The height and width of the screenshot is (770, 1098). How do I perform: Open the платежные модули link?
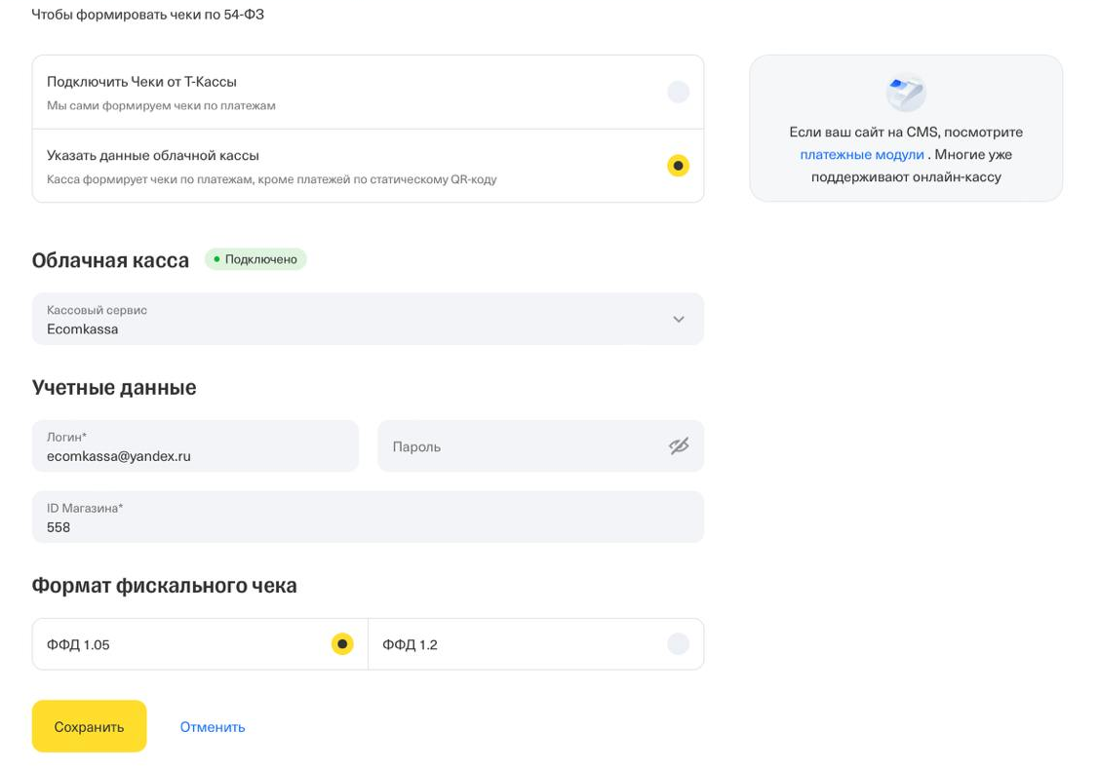coord(861,154)
